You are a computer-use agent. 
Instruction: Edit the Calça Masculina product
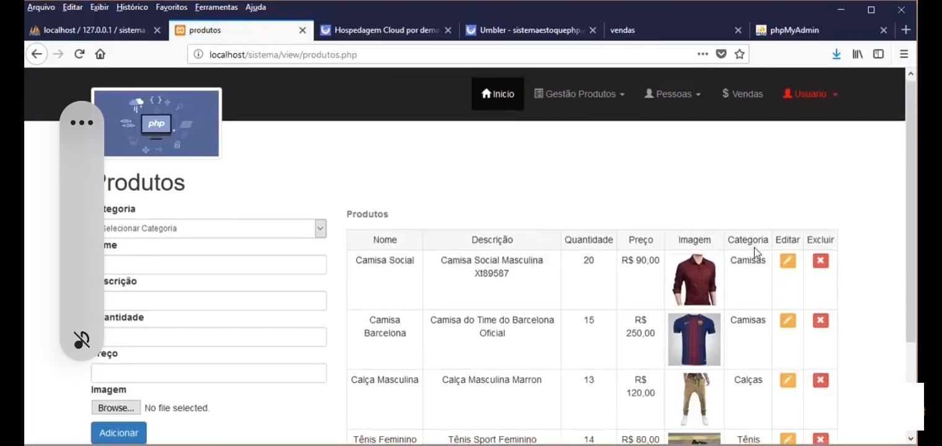click(x=788, y=380)
